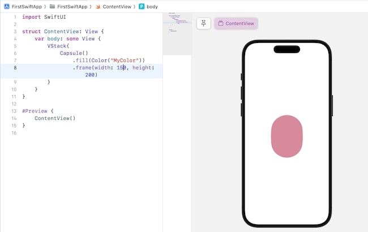The width and height of the screenshot is (368, 232).
Task: Click the height value 200 in code
Action: [91, 75]
